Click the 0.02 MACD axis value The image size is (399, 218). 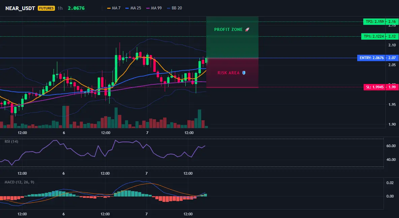(x=390, y=183)
